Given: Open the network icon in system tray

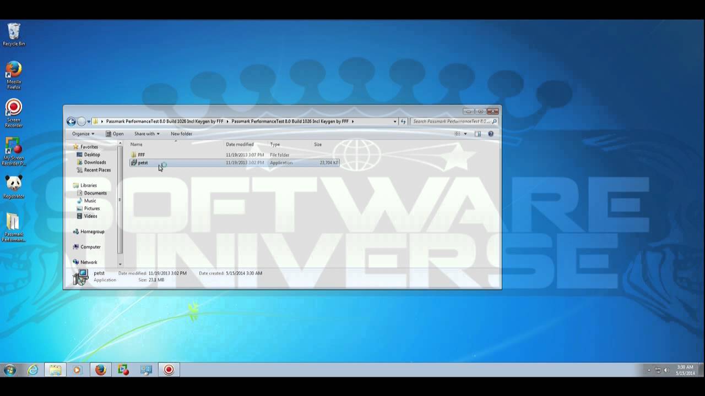Looking at the screenshot, I should tap(658, 370).
